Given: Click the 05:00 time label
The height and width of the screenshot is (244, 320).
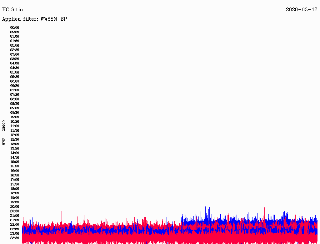Looking at the screenshot, I should tap(15, 72).
